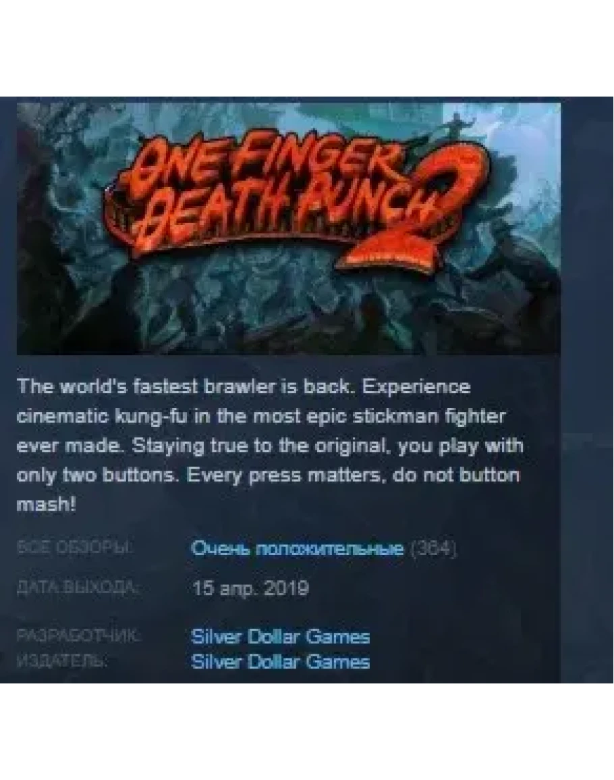Click the review count (364)
This screenshot has width=614, height=780.
pos(432,549)
